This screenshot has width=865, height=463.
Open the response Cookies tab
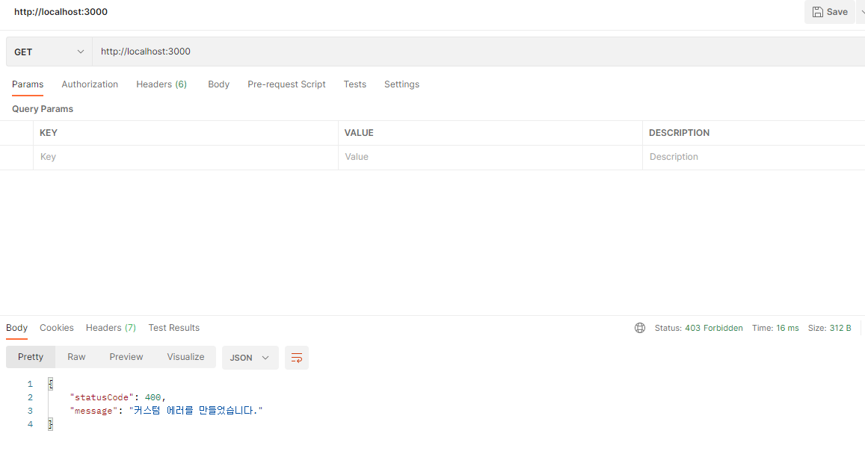click(x=56, y=328)
